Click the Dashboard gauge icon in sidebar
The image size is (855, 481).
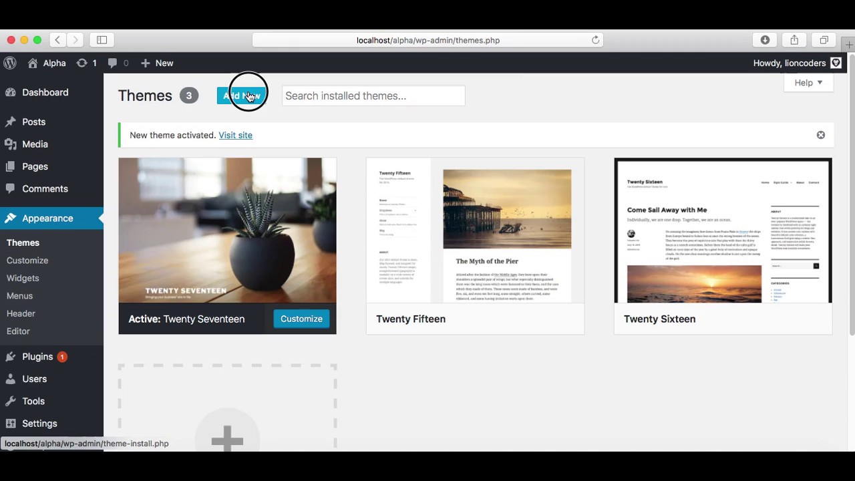(x=11, y=92)
